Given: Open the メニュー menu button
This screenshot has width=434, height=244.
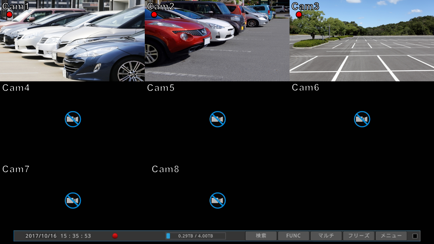Looking at the screenshot, I should pos(391,236).
